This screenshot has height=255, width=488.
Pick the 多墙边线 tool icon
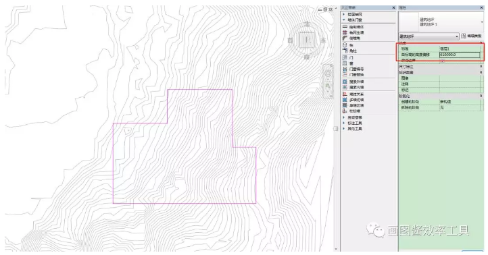(345, 100)
